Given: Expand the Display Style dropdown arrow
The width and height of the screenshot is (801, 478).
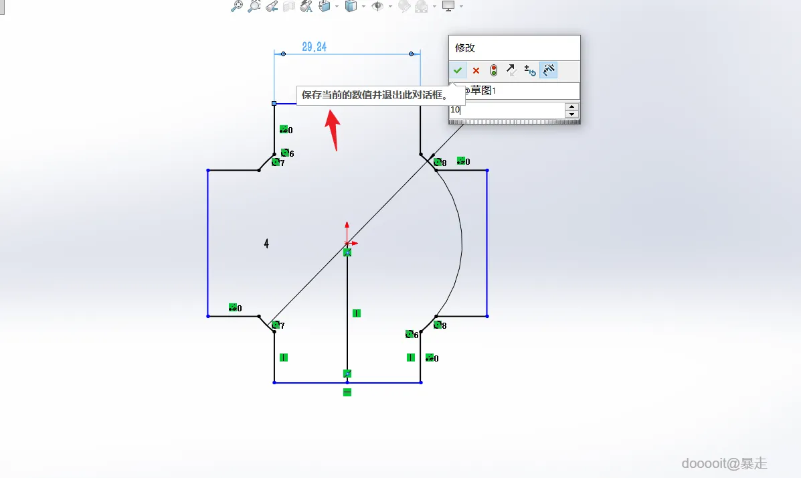Looking at the screenshot, I should (363, 7).
